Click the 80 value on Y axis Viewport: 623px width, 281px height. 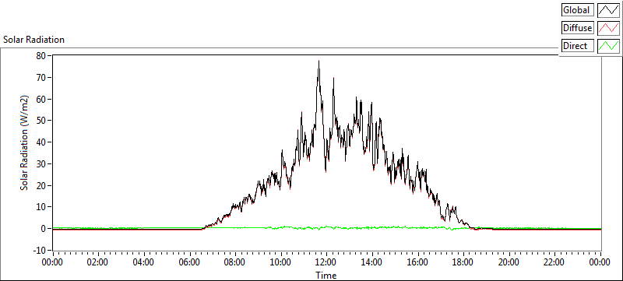pos(41,55)
